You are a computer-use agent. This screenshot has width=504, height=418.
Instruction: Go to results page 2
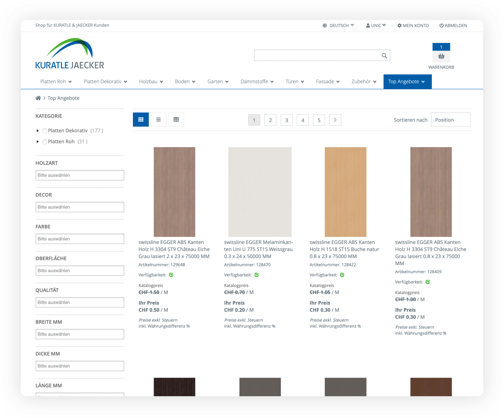[270, 120]
